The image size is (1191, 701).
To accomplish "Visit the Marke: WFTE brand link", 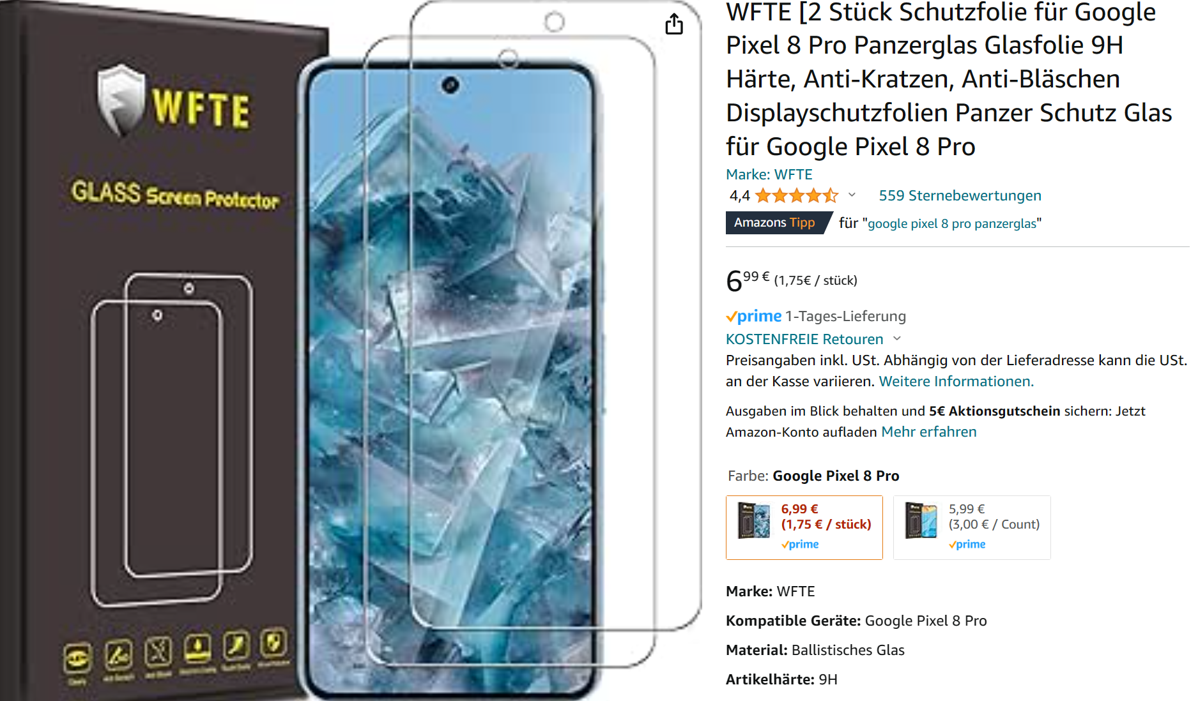I will pyautogui.click(x=769, y=174).
